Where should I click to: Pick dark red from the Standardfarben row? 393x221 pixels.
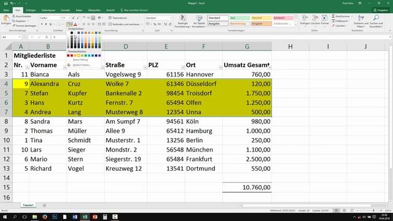click(68, 55)
